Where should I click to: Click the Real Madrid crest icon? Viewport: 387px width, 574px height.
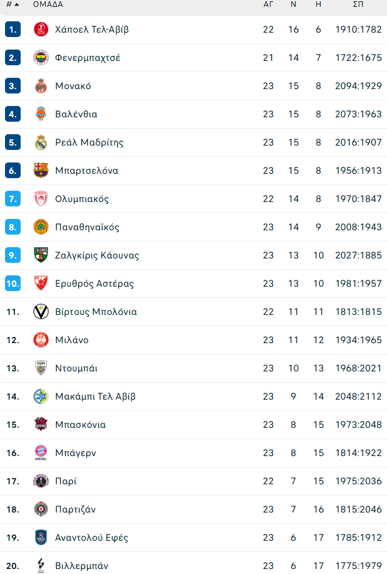[41, 142]
